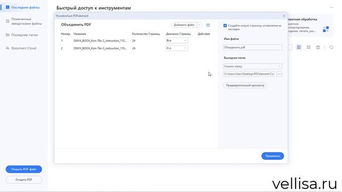Click the Create PDF button

24,180
